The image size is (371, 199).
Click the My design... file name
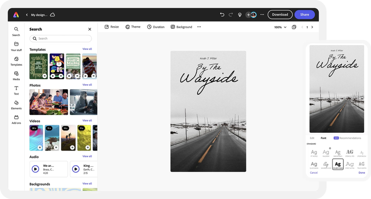coord(39,15)
